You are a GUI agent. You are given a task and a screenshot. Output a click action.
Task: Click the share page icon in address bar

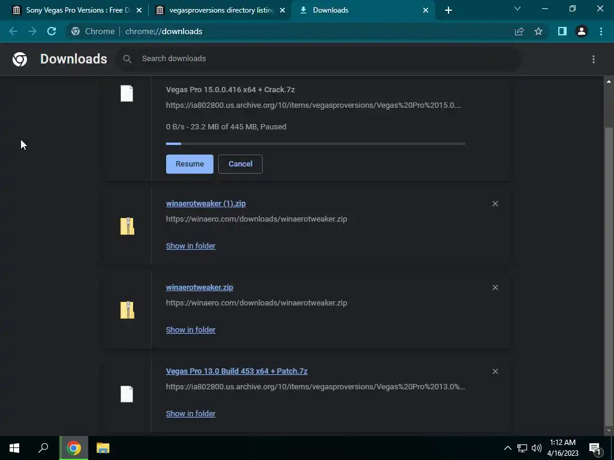(x=519, y=31)
